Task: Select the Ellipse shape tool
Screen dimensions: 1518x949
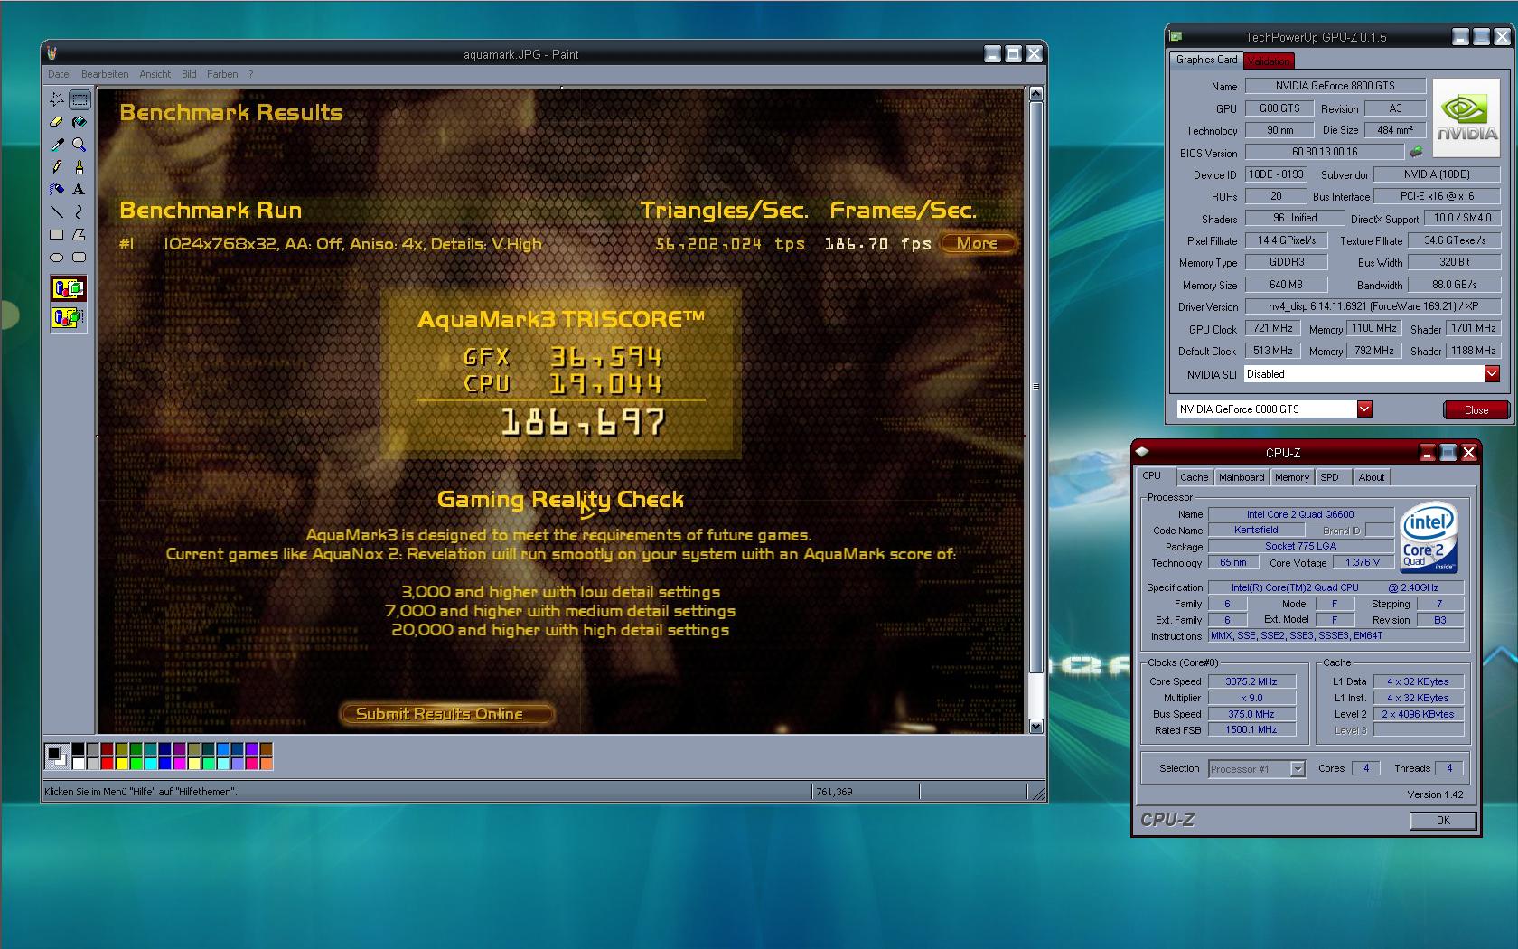Action: pos(57,257)
